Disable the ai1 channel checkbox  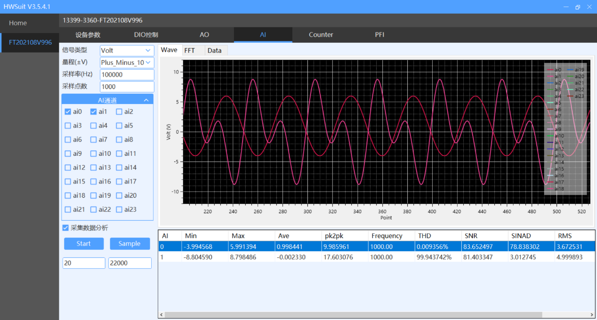coord(94,112)
